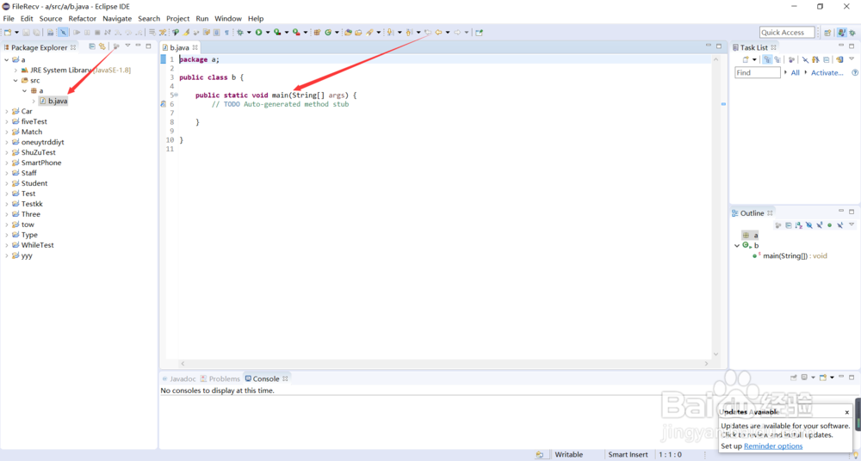Image resolution: width=861 pixels, height=461 pixels.
Task: Open the Run button dropdown arrow
Action: pyautogui.click(x=268, y=33)
